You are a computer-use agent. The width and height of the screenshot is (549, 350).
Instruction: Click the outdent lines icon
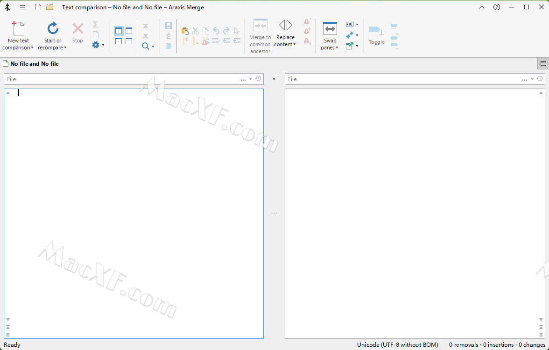pyautogui.click(x=226, y=41)
